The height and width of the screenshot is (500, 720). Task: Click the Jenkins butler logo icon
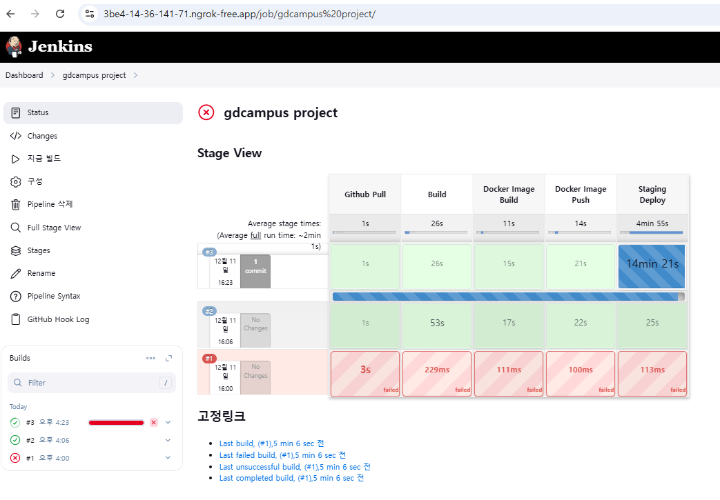(x=14, y=46)
